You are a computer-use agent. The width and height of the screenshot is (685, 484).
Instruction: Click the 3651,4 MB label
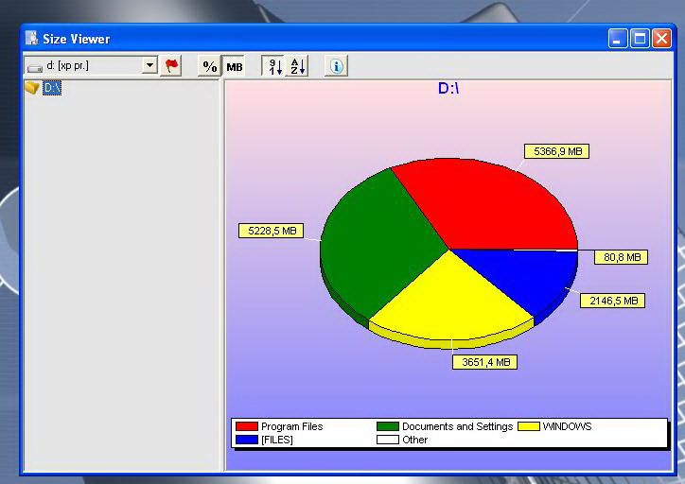[x=485, y=362]
